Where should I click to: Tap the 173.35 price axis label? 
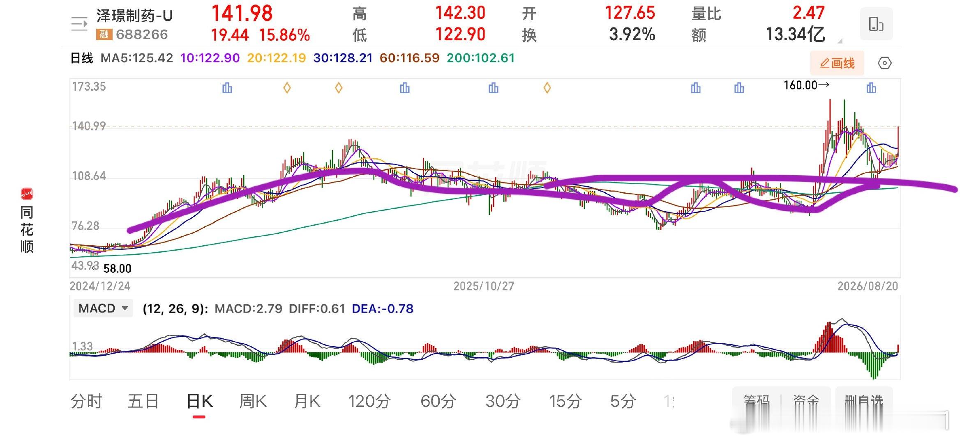click(x=89, y=87)
